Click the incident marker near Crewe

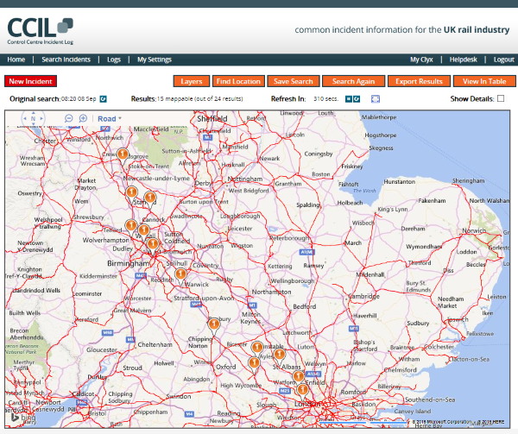pyautogui.click(x=122, y=153)
